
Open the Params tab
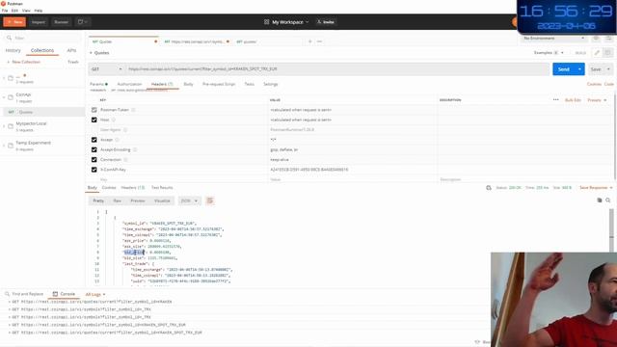[x=98, y=84]
